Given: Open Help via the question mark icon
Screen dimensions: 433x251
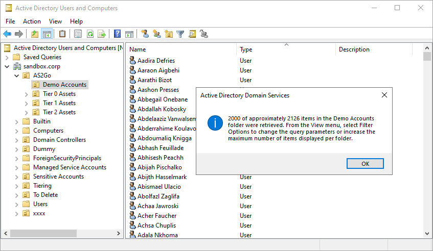Looking at the screenshot, I should pyautogui.click(x=118, y=34).
